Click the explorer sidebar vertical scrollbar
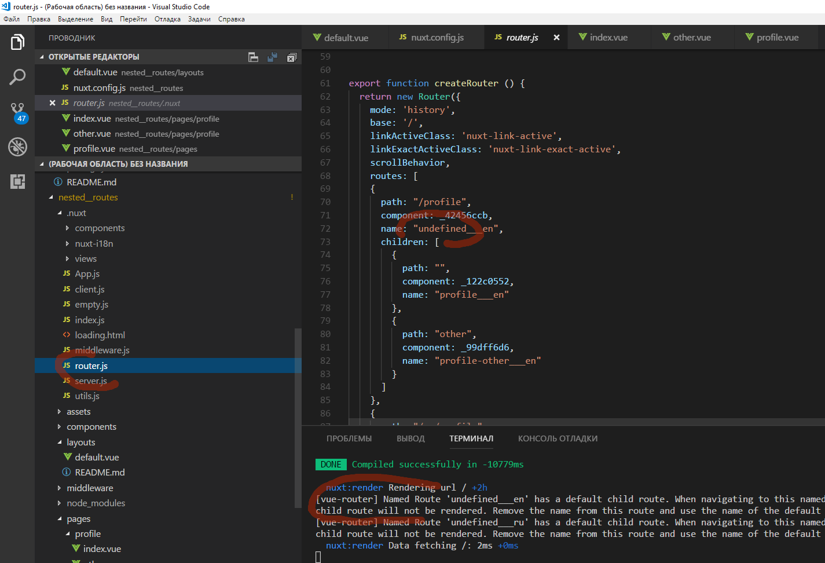The height and width of the screenshot is (563, 825). pos(298,418)
